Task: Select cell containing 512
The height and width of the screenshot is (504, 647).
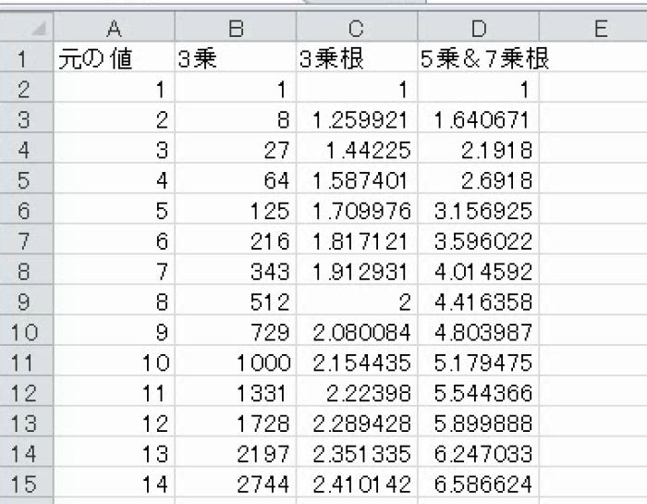Action: pos(235,300)
